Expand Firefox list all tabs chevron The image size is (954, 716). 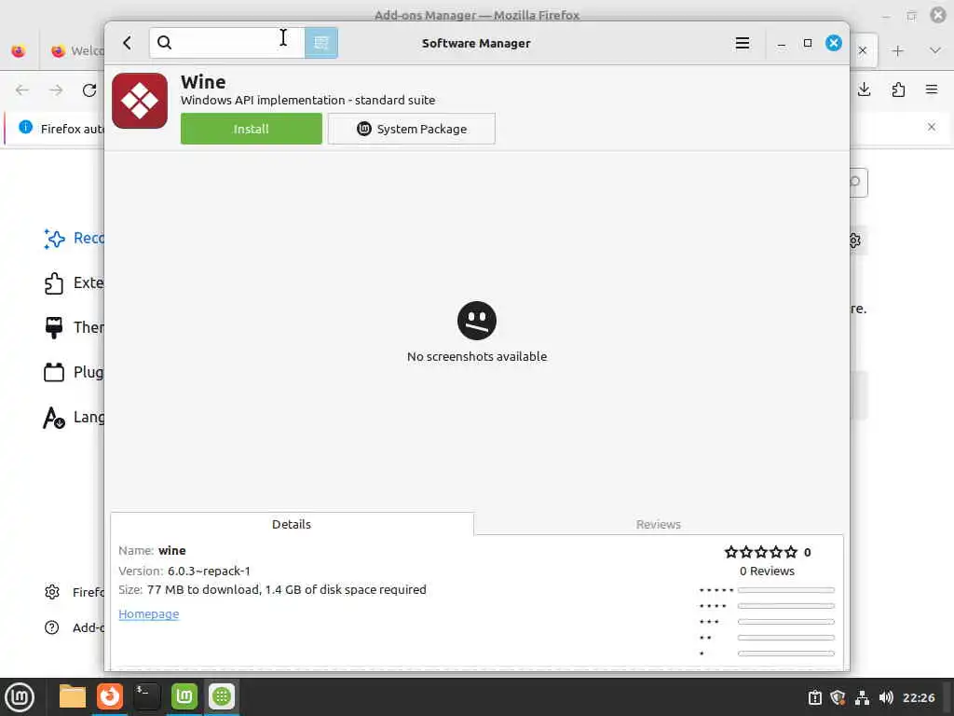click(x=935, y=51)
